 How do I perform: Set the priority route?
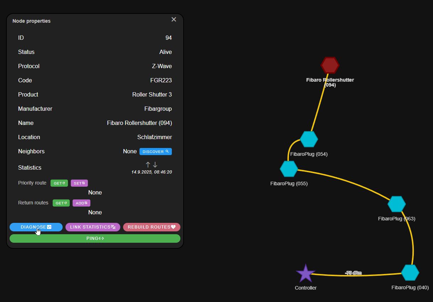(x=79, y=183)
